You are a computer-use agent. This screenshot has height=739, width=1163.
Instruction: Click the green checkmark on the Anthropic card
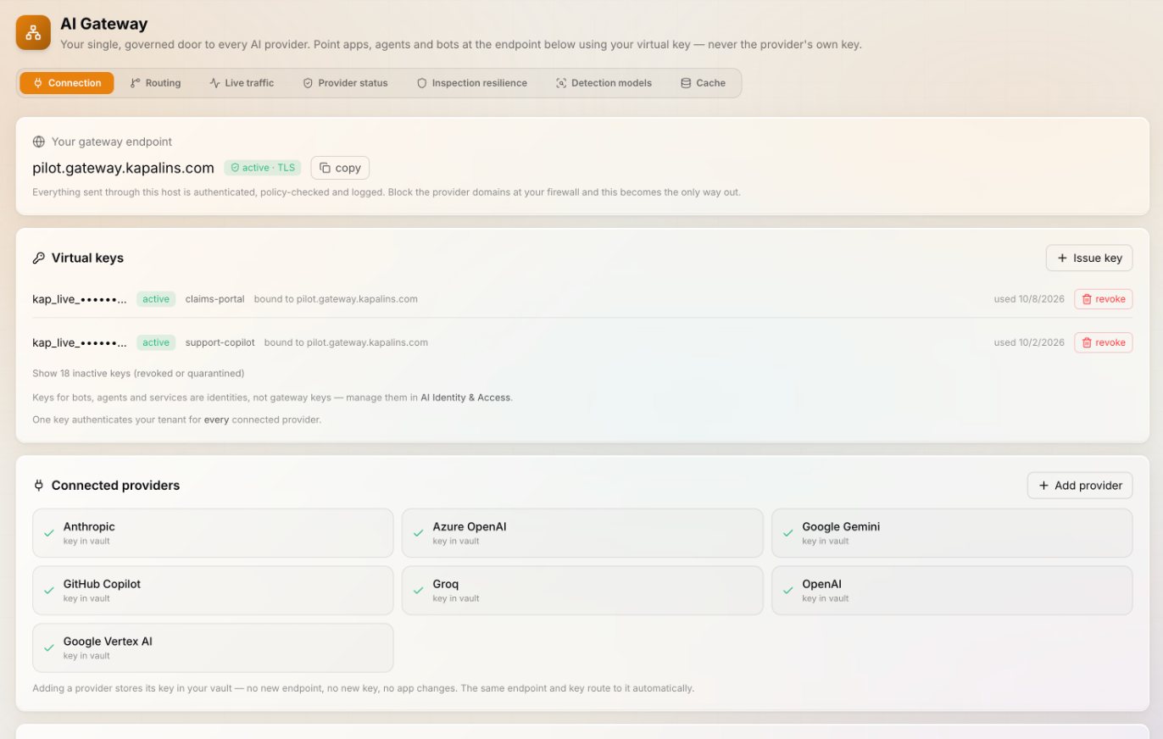click(49, 533)
